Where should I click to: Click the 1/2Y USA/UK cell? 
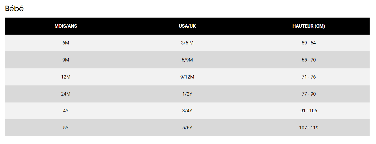click(x=187, y=94)
